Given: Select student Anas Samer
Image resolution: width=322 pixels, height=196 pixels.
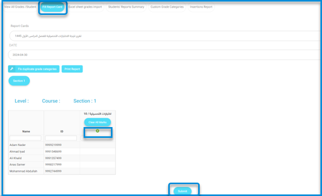Looking at the screenshot, I should 17,165.
